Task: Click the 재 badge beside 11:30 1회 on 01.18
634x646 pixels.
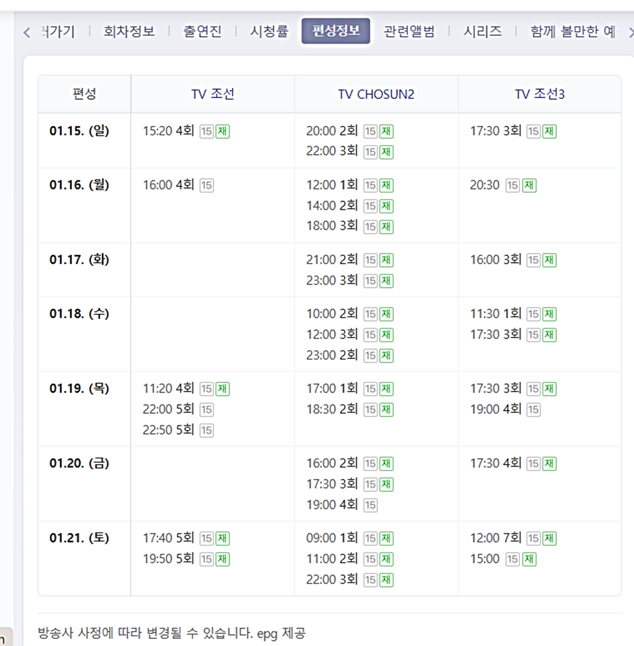Action: tap(548, 313)
